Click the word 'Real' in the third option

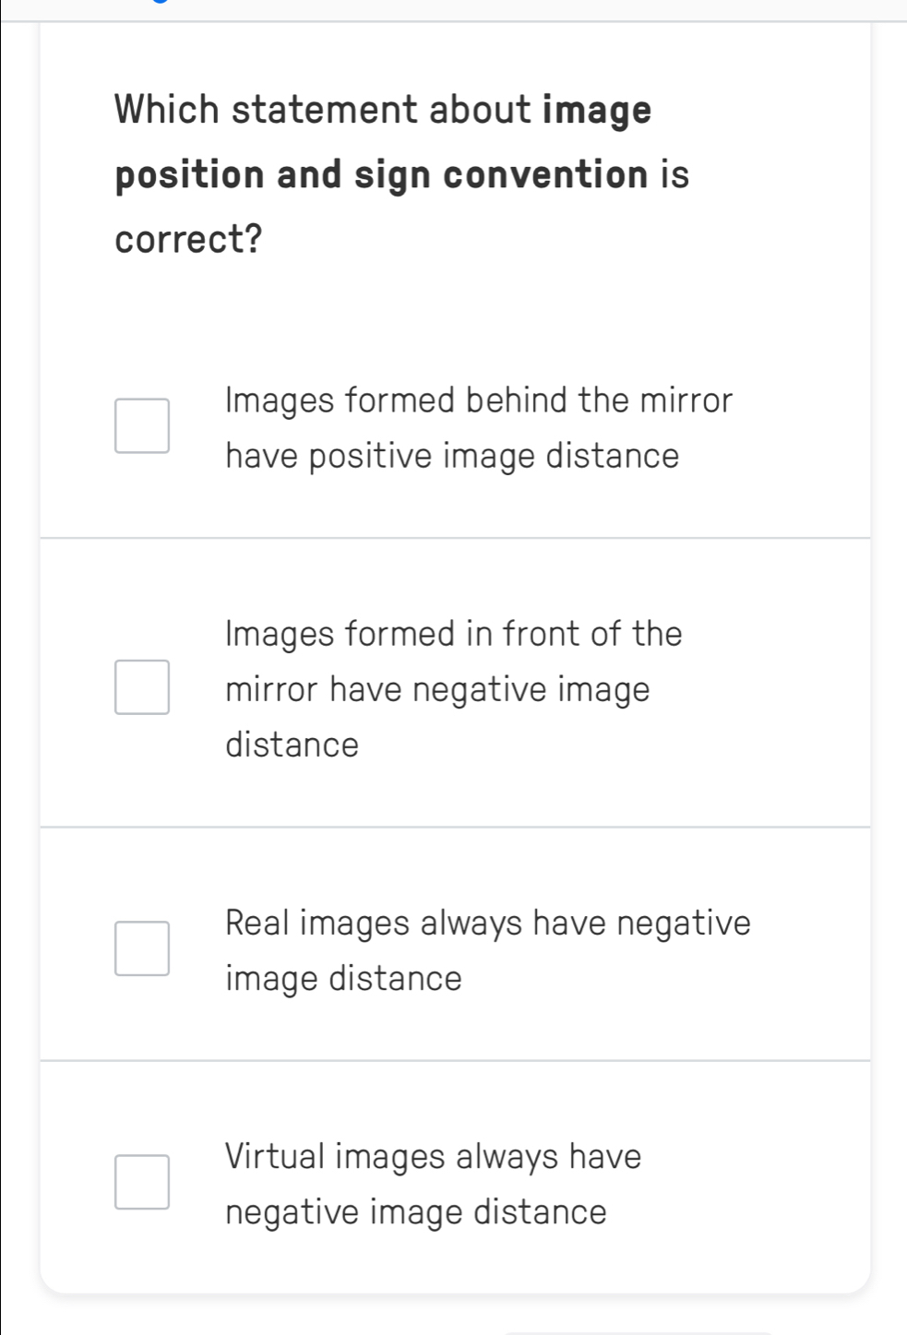pos(258,924)
